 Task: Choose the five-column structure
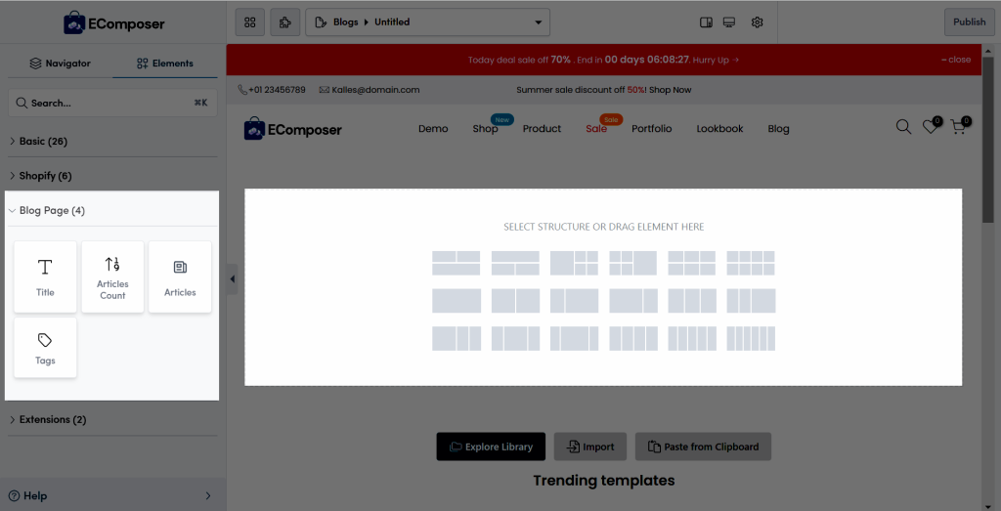coord(692,338)
